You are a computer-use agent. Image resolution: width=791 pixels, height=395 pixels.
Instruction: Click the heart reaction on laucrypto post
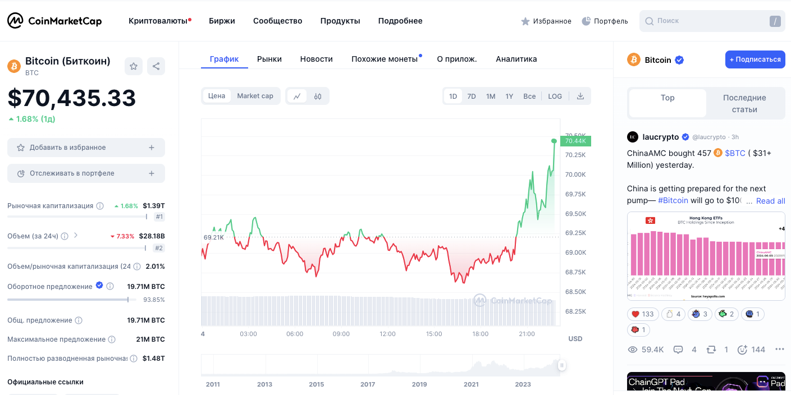pyautogui.click(x=641, y=314)
